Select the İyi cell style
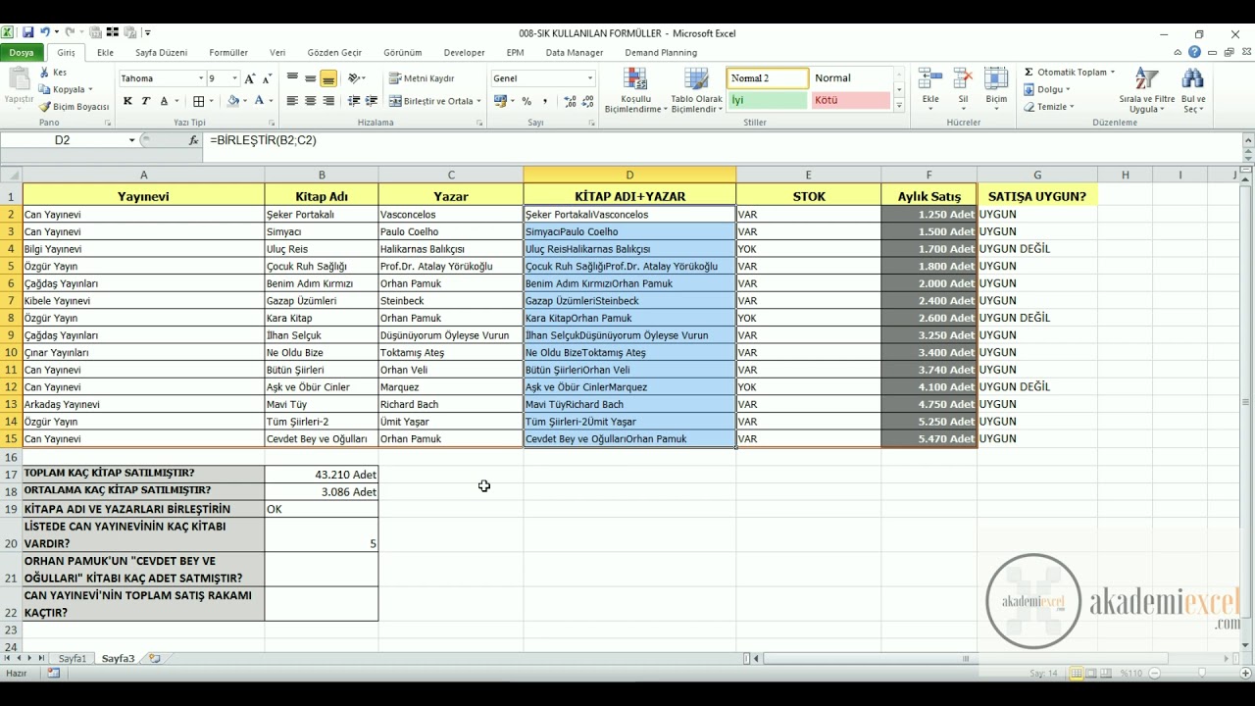 [768, 100]
